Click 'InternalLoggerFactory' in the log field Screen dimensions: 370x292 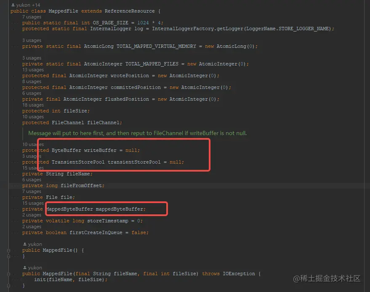[183, 29]
